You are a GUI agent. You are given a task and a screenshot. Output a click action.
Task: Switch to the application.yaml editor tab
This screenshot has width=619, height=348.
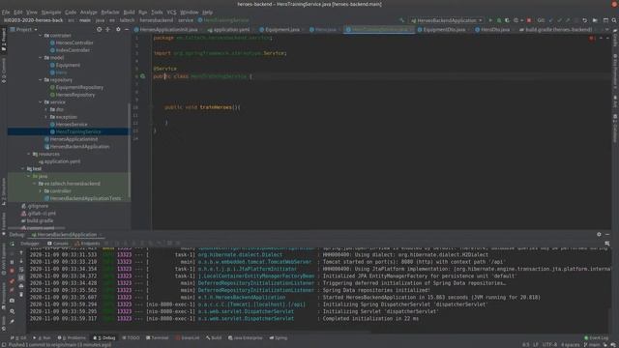tap(231, 30)
